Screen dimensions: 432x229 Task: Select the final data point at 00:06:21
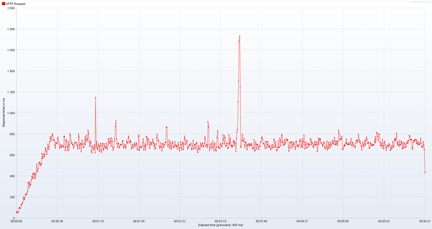pyautogui.click(x=425, y=173)
